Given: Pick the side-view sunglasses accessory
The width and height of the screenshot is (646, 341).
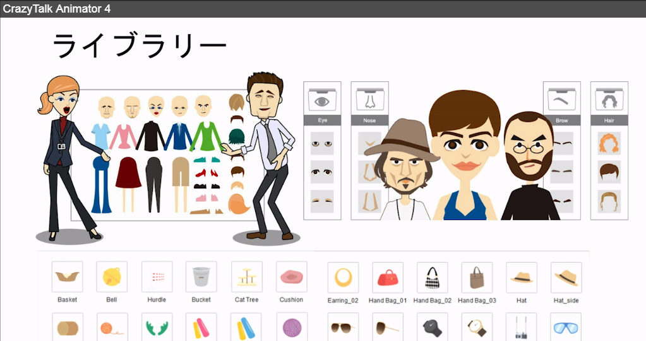Looking at the screenshot, I should pyautogui.click(x=388, y=327).
